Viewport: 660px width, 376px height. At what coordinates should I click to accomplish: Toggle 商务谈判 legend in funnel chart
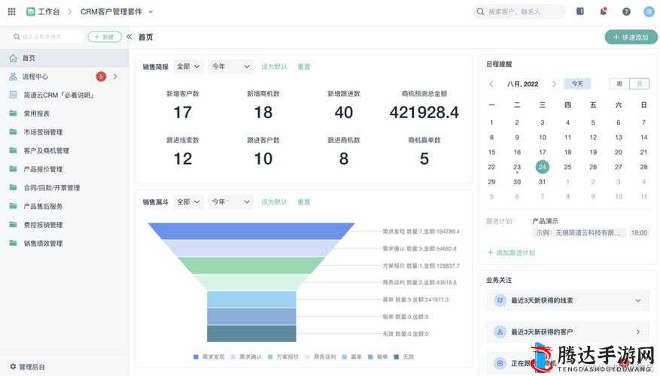(321, 356)
